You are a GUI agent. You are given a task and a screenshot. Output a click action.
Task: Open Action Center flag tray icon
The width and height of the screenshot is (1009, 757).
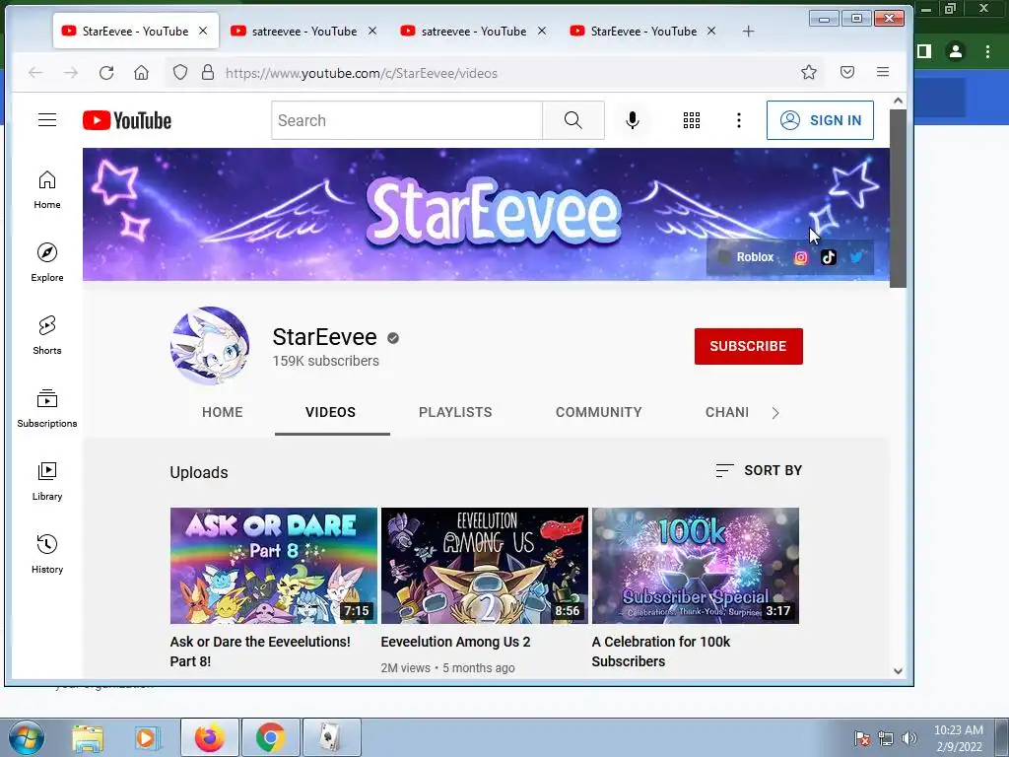click(862, 738)
